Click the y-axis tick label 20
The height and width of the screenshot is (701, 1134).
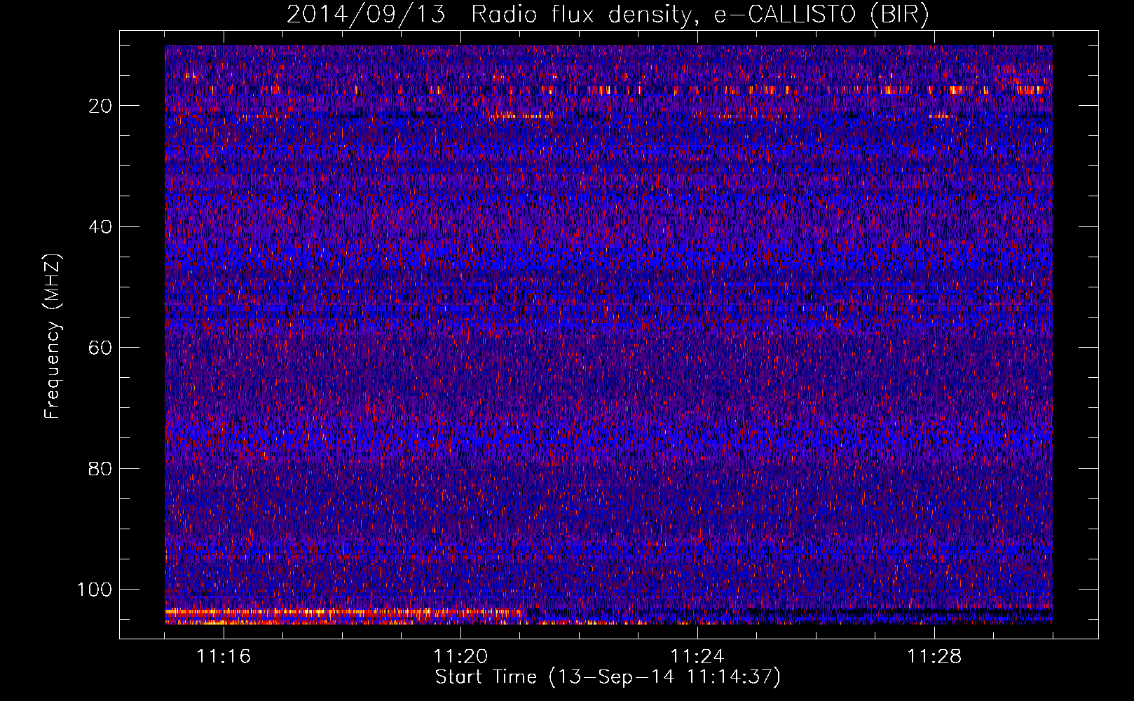click(100, 106)
